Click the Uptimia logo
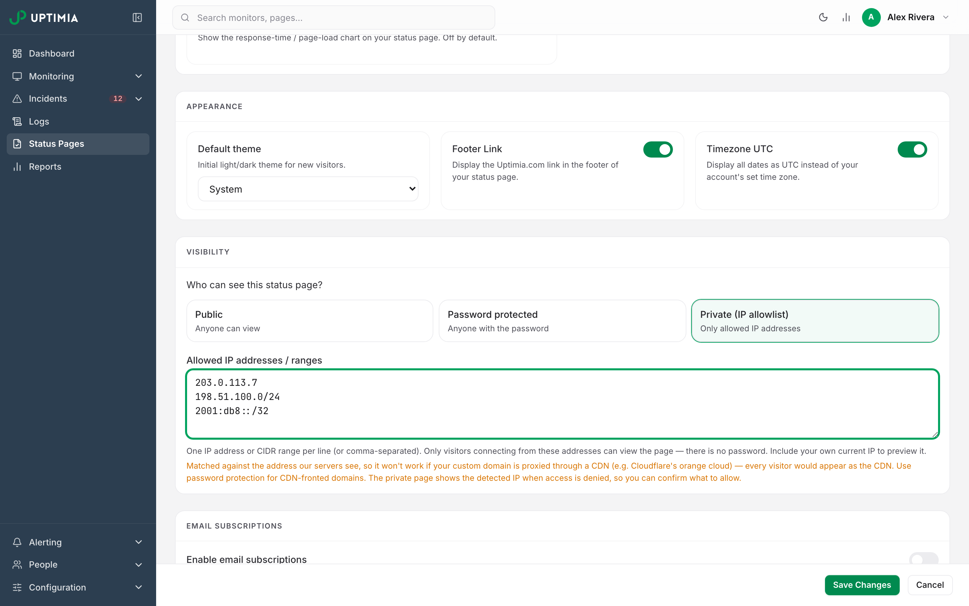Viewport: 969px width, 606px height. [x=44, y=17]
